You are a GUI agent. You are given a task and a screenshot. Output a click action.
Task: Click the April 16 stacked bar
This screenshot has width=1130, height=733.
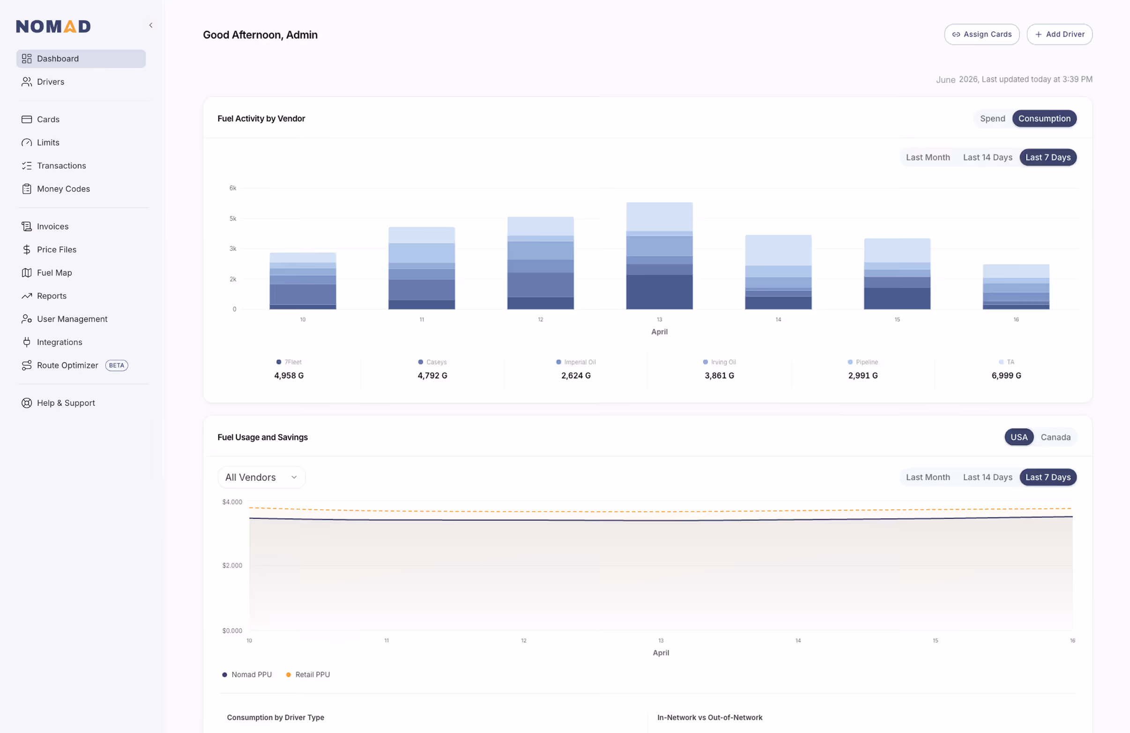tap(1016, 287)
